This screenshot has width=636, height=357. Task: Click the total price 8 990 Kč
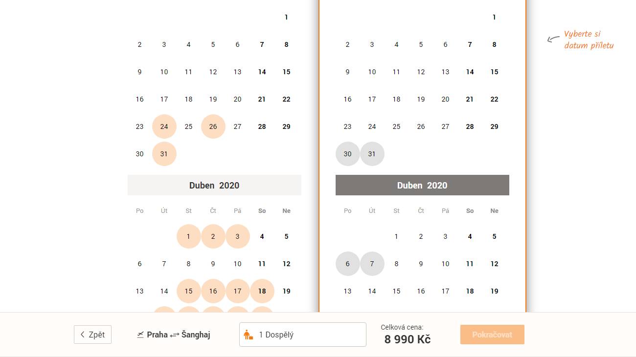407,339
